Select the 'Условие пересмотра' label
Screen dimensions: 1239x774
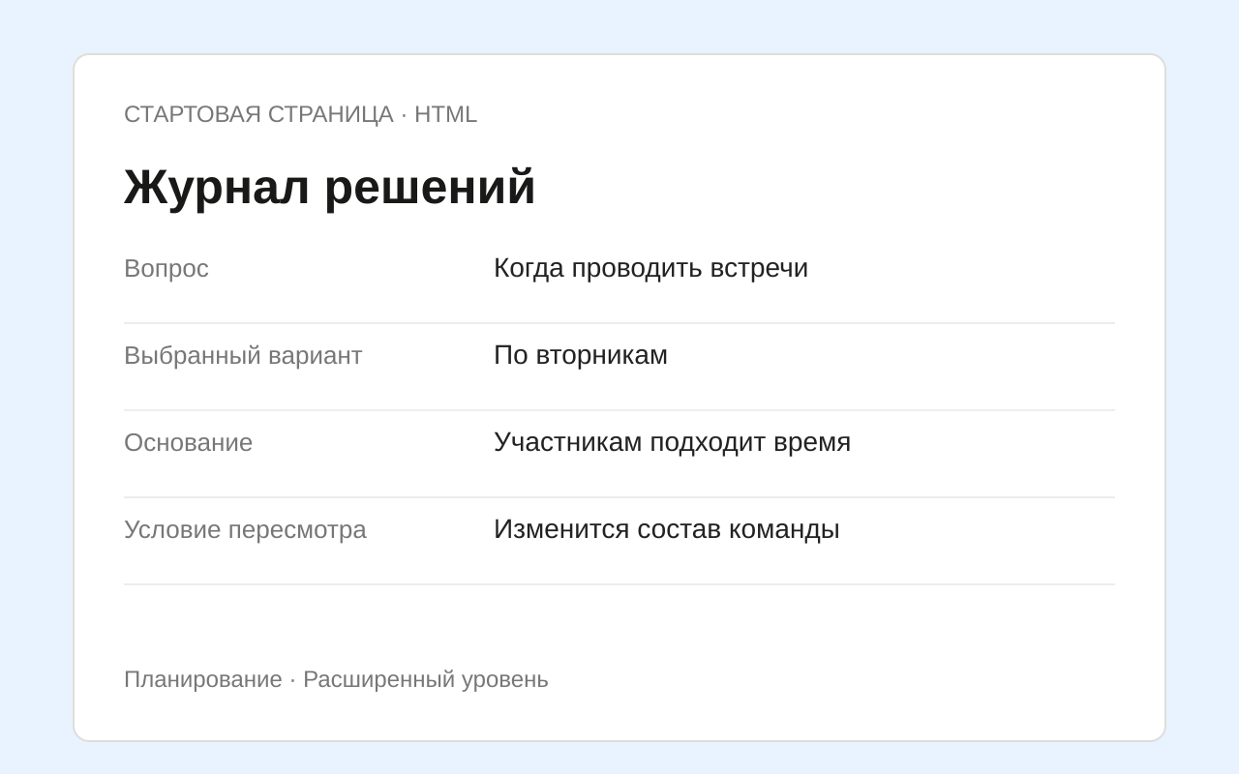tap(245, 530)
